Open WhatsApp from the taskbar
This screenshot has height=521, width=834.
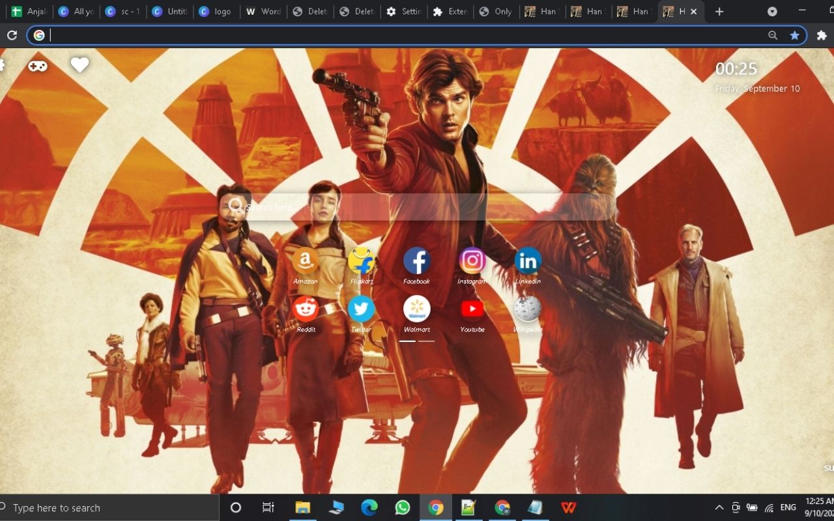tap(403, 507)
